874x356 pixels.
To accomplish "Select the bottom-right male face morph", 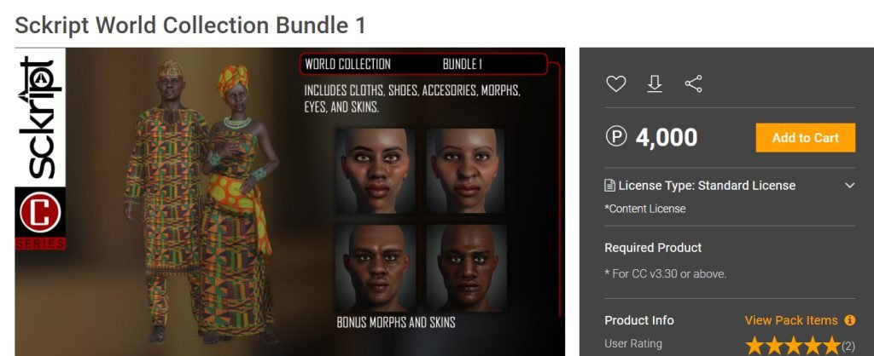I will (x=466, y=267).
